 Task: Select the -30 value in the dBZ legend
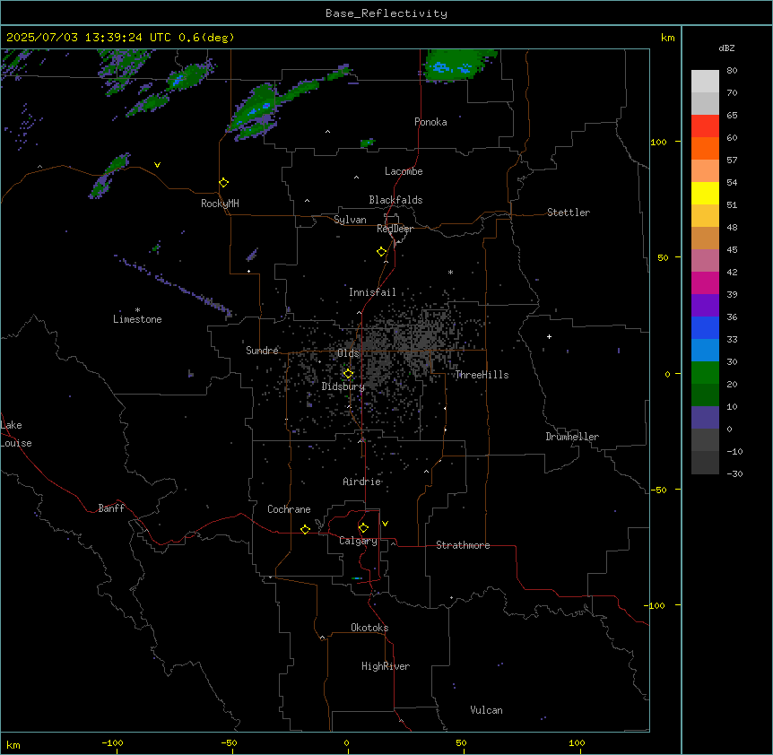(x=734, y=473)
